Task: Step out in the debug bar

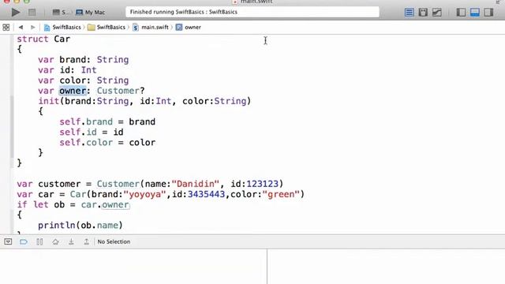Action: 86,241
